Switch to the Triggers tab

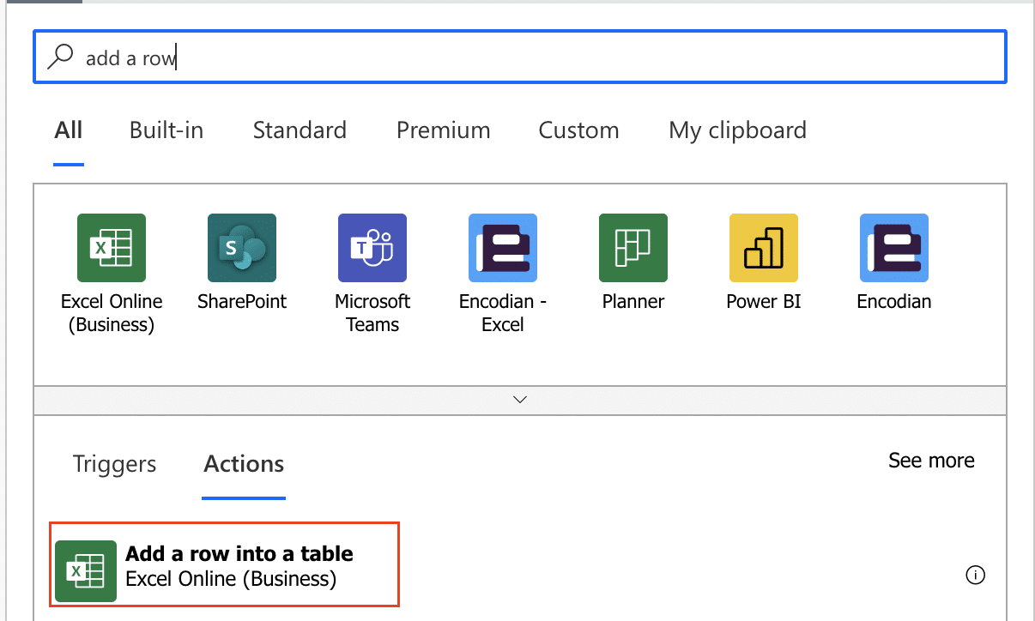(x=115, y=464)
